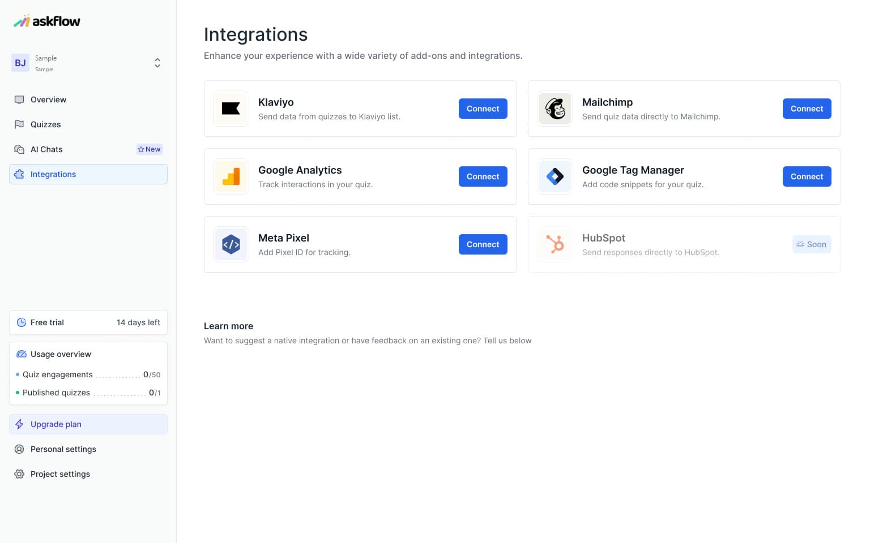This screenshot has height=543, width=870.
Task: Click the HubSpot card title
Action: point(604,238)
